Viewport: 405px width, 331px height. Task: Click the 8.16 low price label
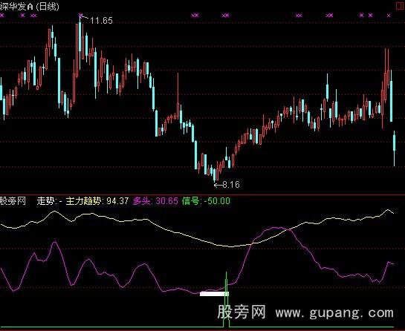click(x=231, y=185)
